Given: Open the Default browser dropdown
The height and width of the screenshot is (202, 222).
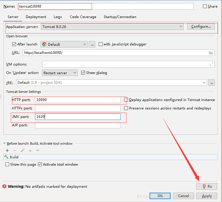Looking at the screenshot, I should click(64, 44).
